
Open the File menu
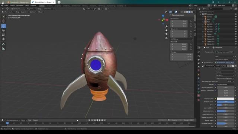[6, 6]
